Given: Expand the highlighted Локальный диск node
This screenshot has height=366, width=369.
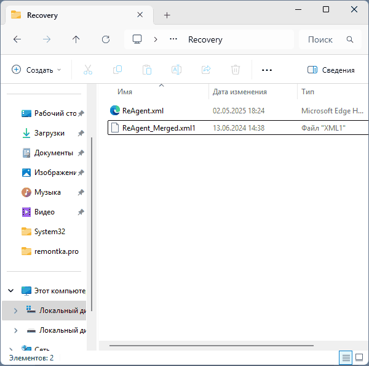Looking at the screenshot, I should (15, 311).
